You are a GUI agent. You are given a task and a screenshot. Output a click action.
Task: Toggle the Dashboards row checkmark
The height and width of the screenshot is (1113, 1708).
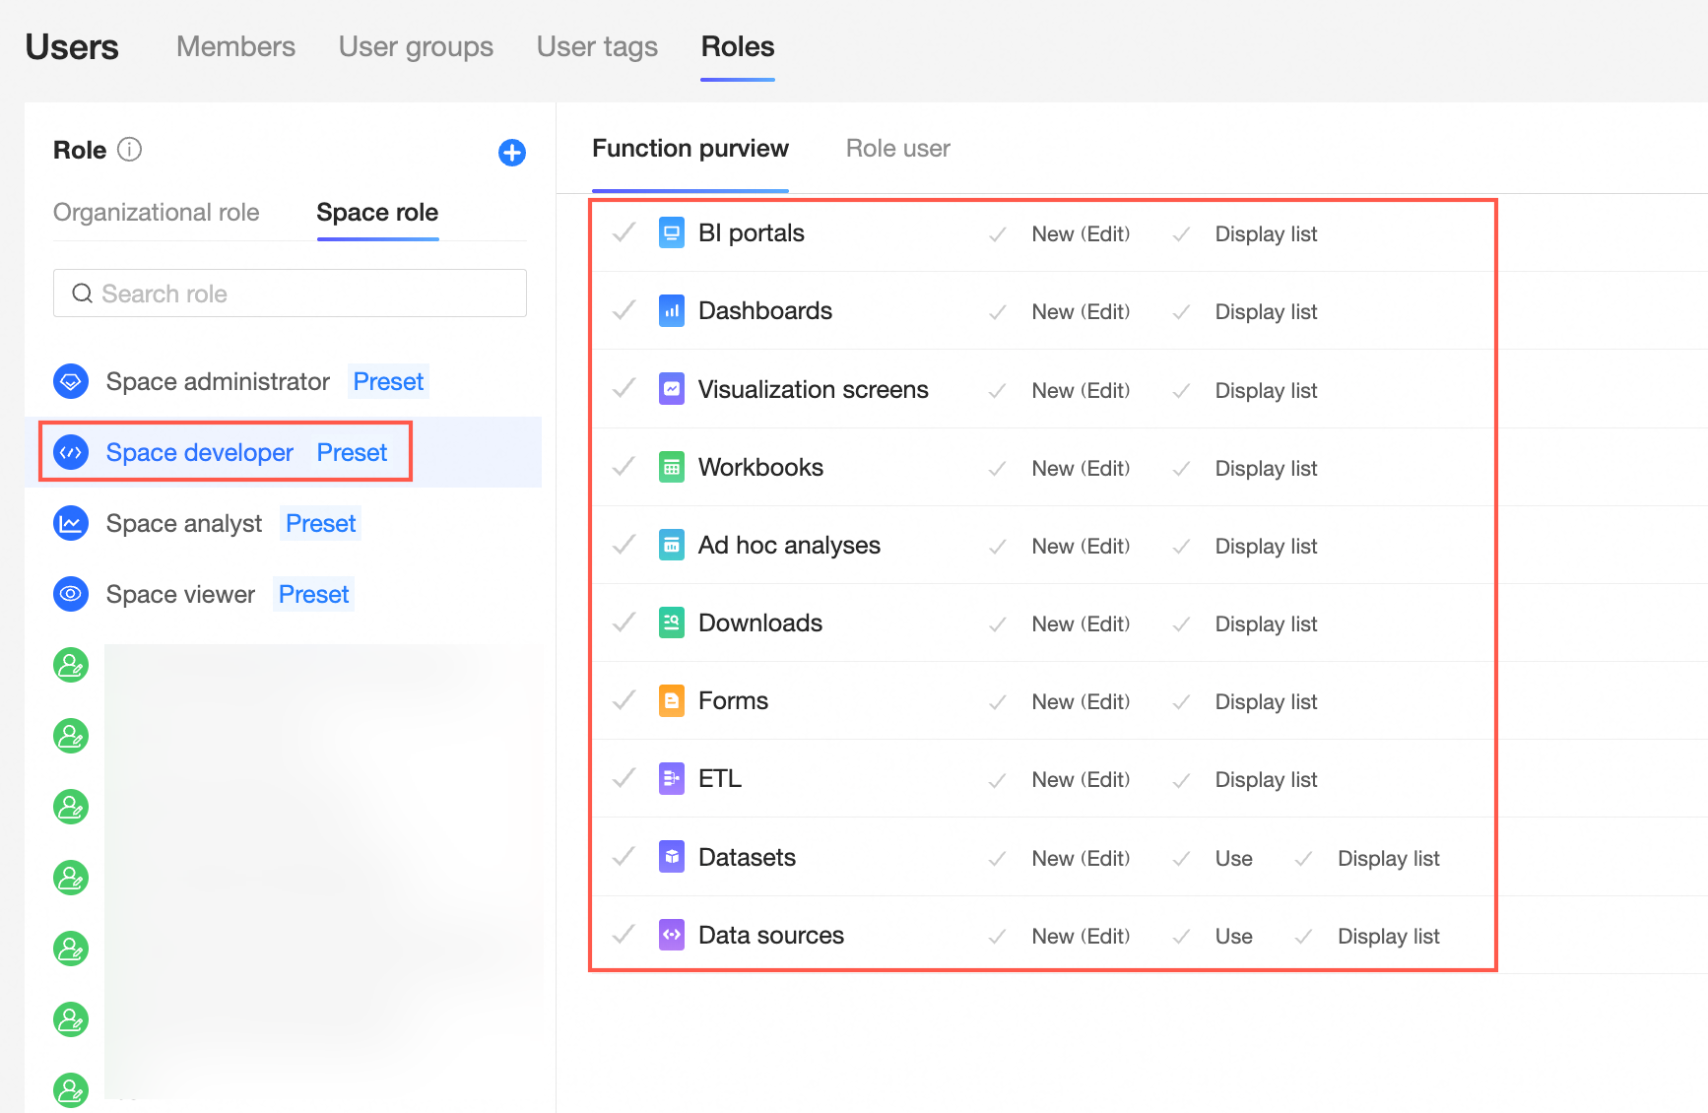tap(624, 311)
